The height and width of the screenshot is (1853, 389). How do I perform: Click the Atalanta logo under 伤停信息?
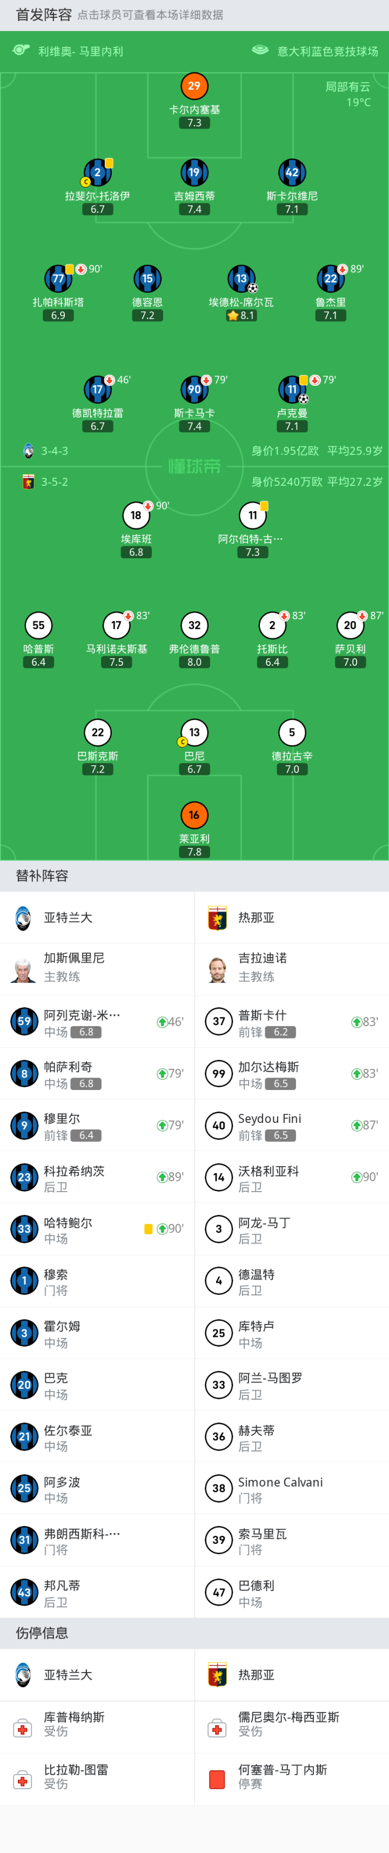click(23, 1675)
